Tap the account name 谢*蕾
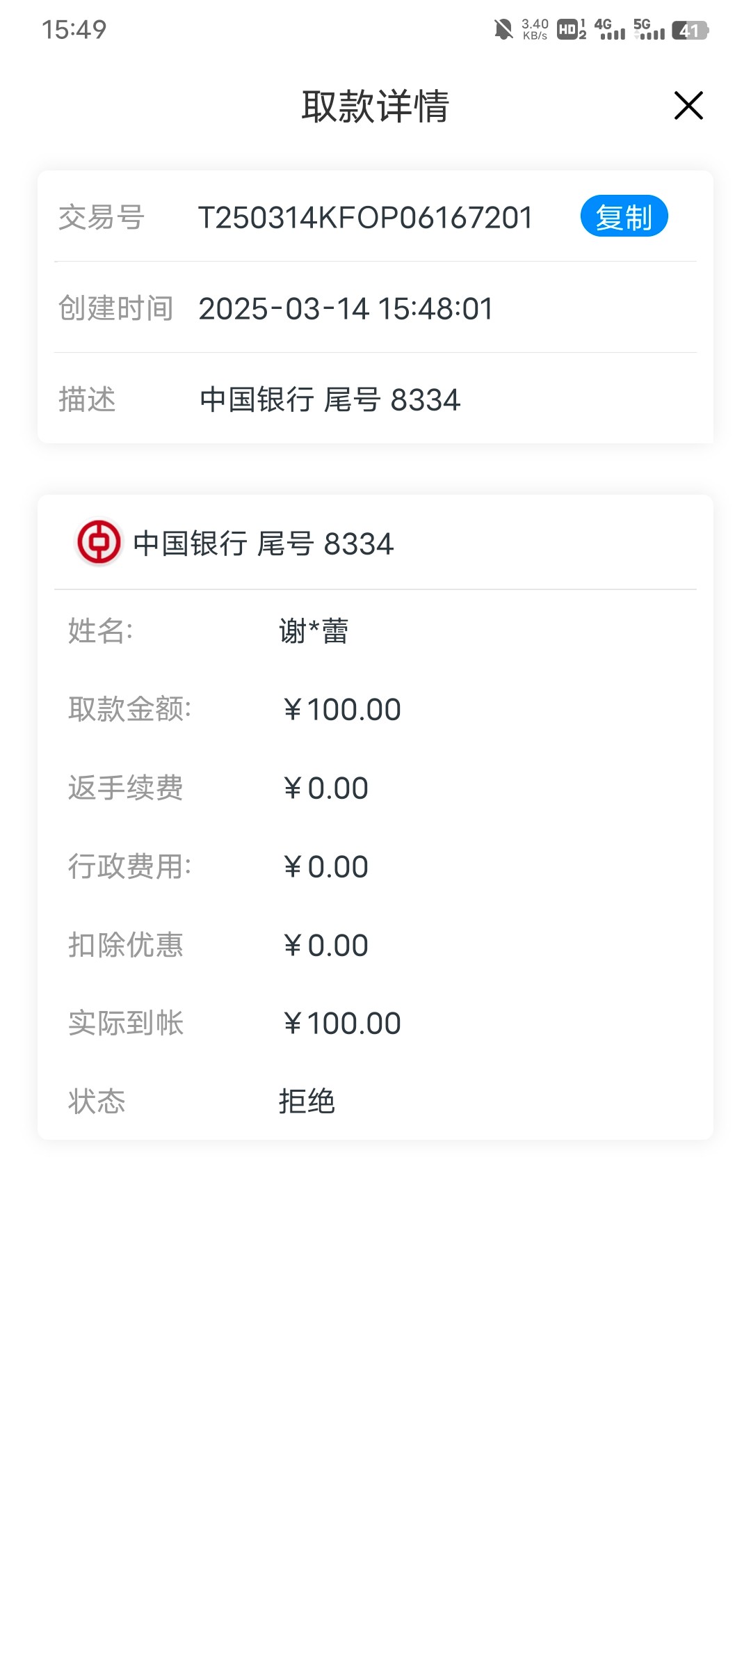 click(314, 631)
